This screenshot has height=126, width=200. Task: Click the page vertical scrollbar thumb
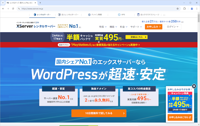199,18
